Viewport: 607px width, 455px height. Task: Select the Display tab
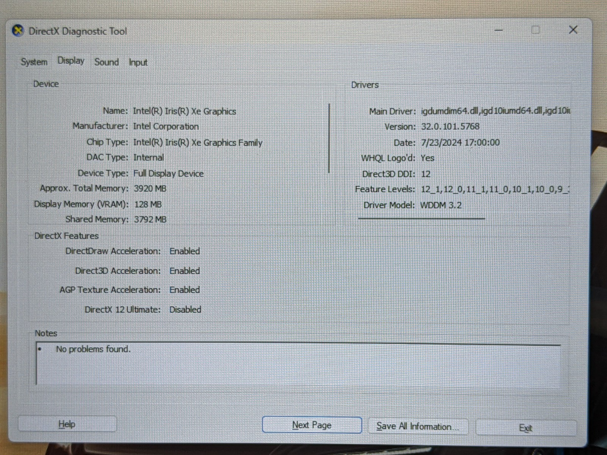pos(71,61)
